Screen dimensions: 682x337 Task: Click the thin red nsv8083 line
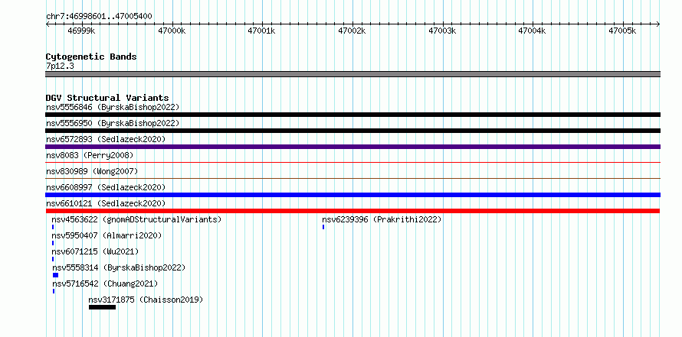coord(352,162)
